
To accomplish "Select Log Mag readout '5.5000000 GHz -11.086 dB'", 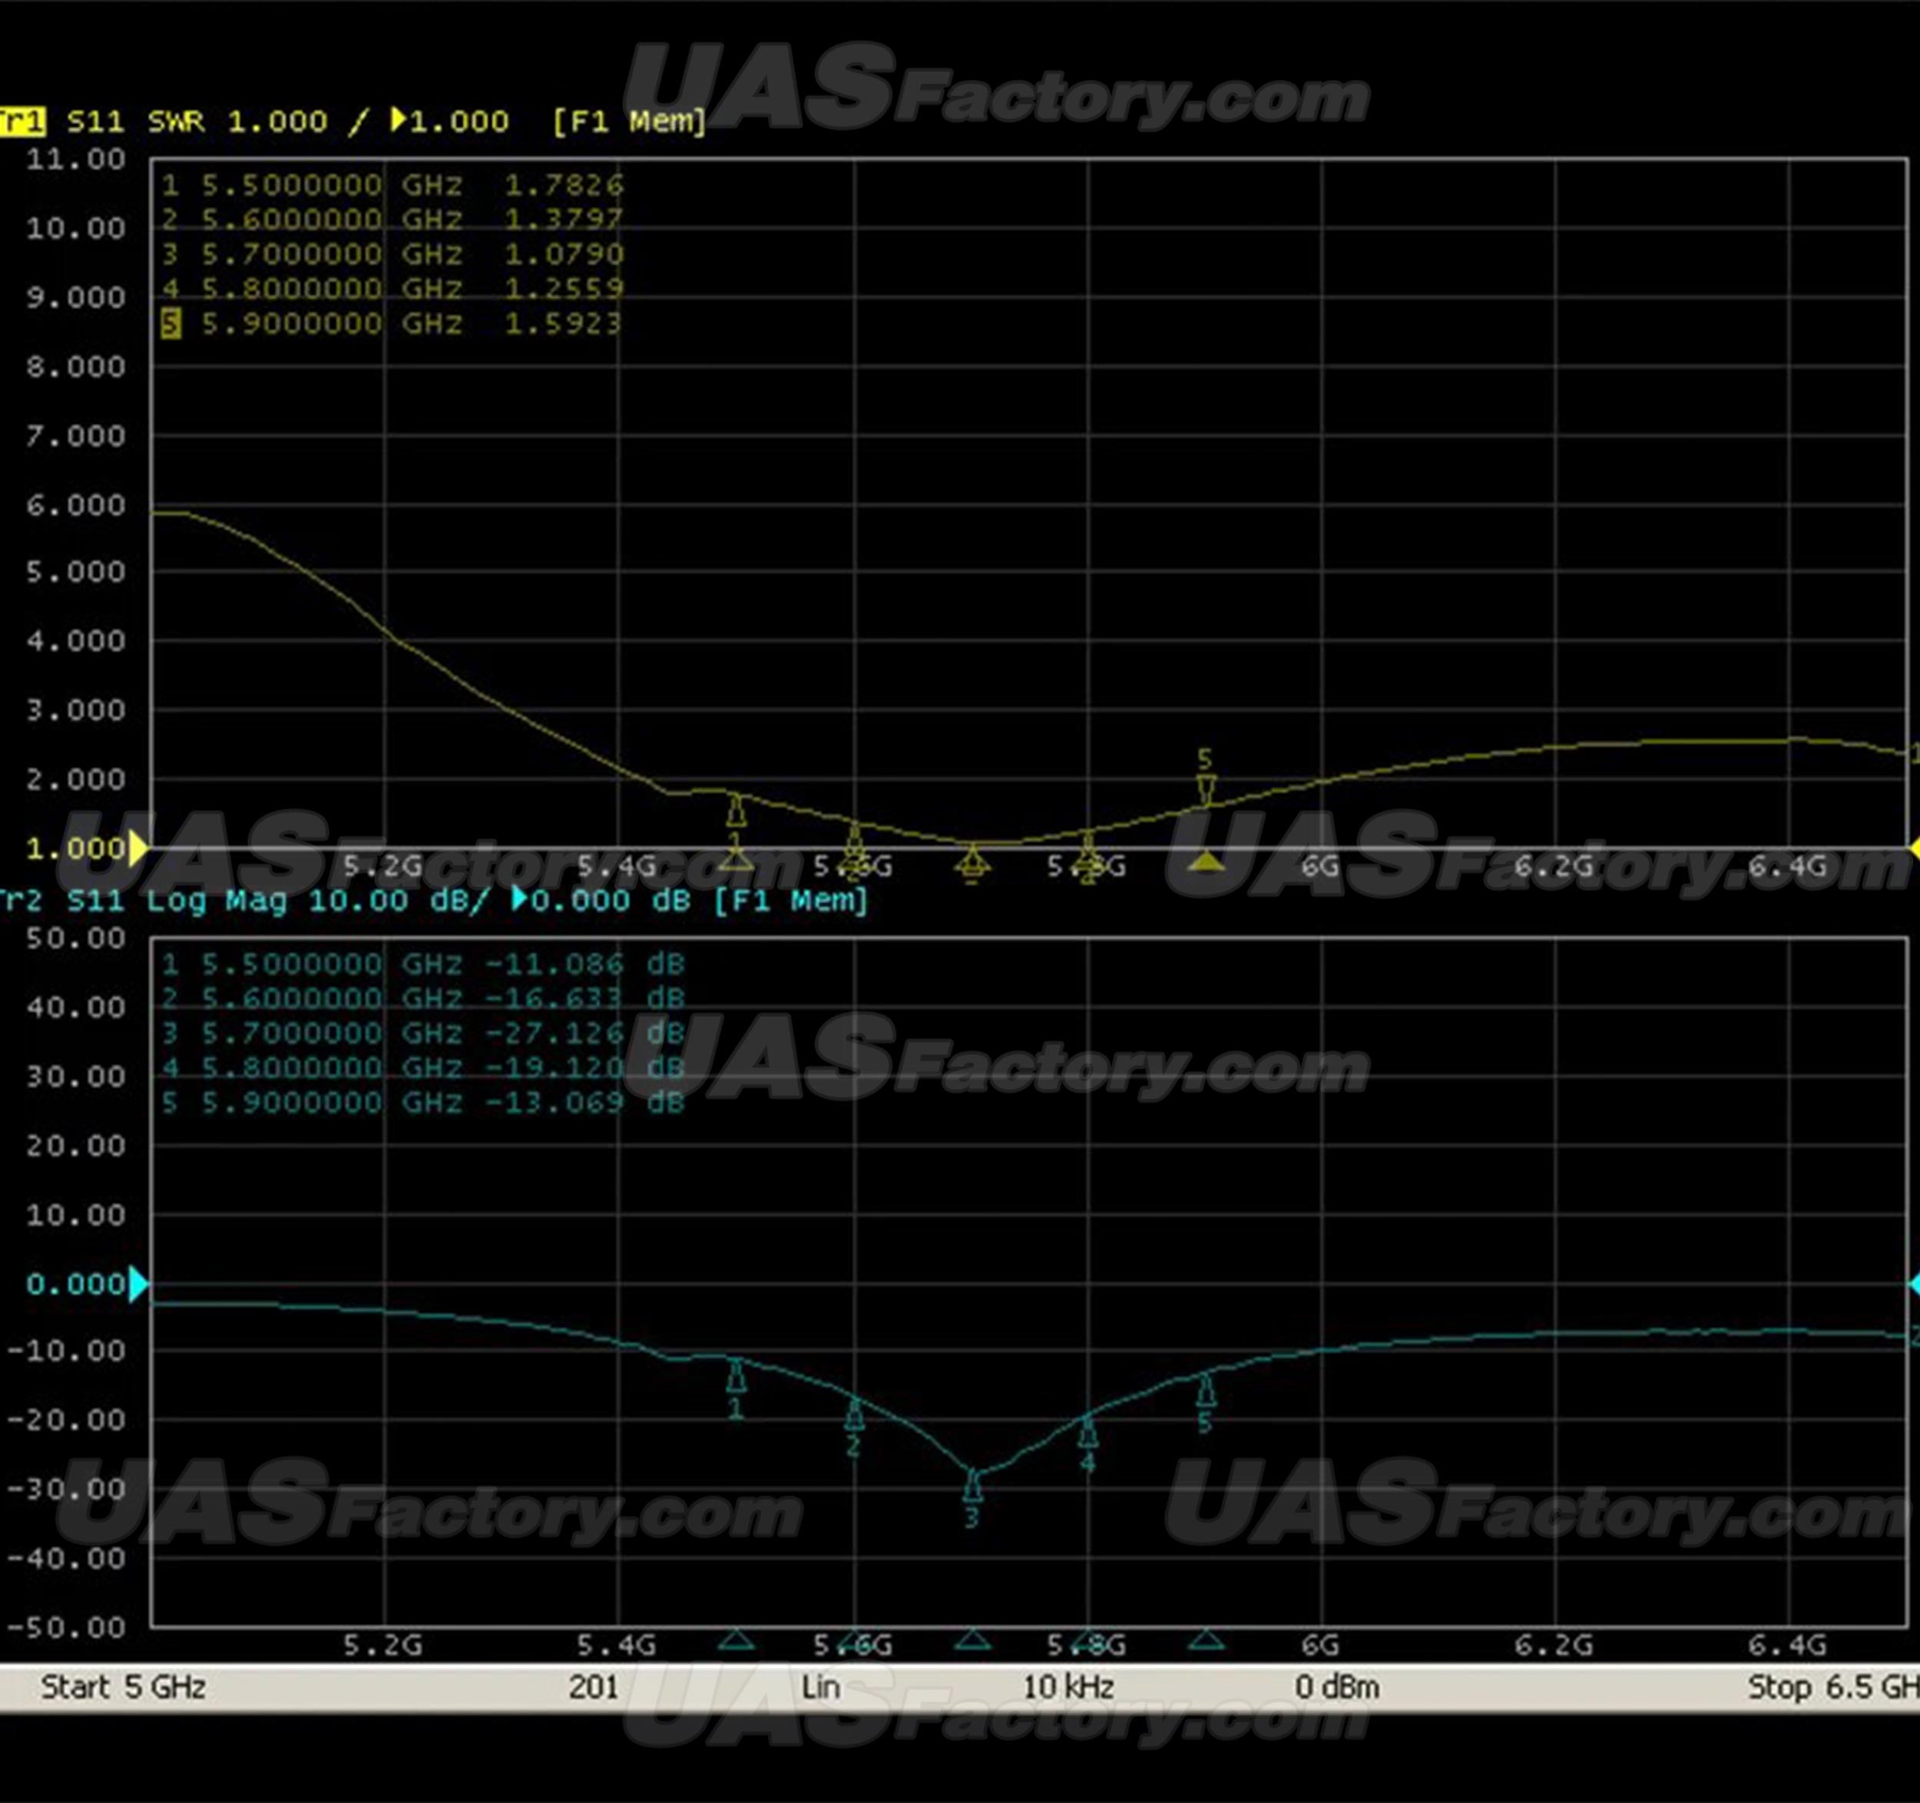I will (423, 964).
